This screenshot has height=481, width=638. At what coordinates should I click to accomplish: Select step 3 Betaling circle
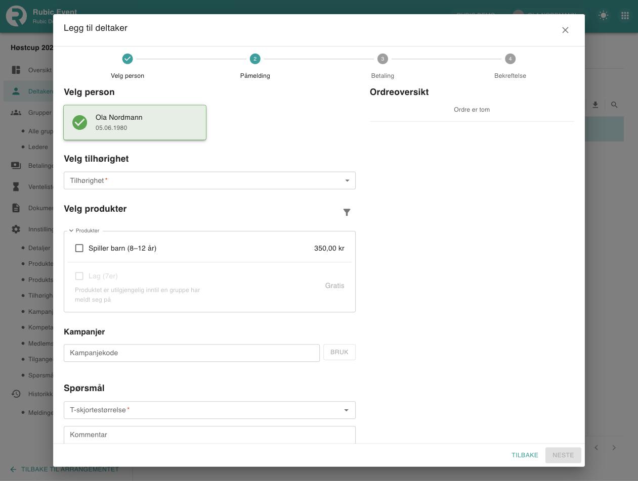pos(382,59)
